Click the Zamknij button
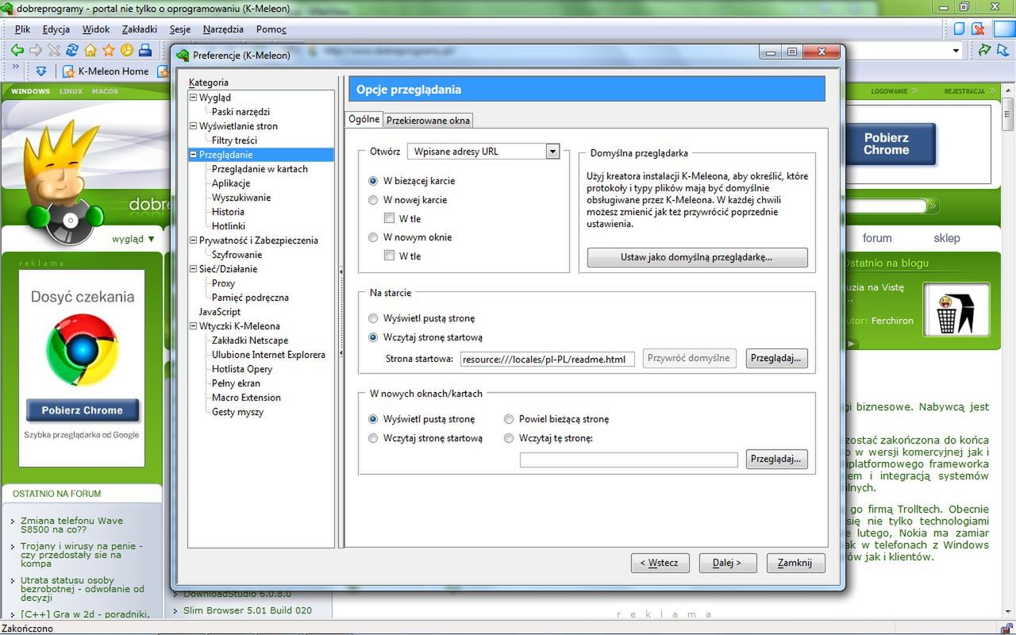Viewport: 1016px width, 635px height. pos(795,563)
